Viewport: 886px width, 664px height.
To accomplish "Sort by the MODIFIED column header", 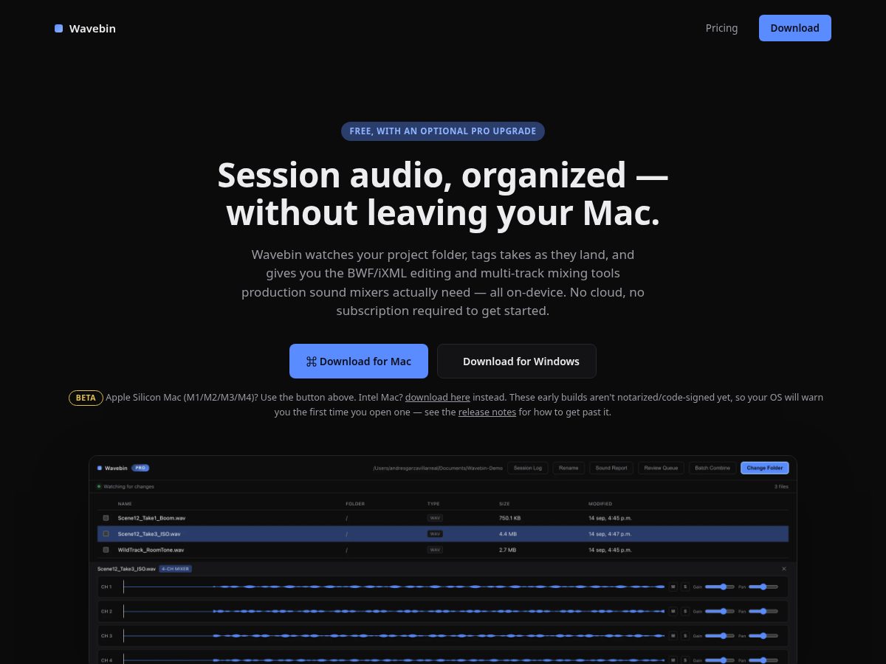I will point(600,504).
